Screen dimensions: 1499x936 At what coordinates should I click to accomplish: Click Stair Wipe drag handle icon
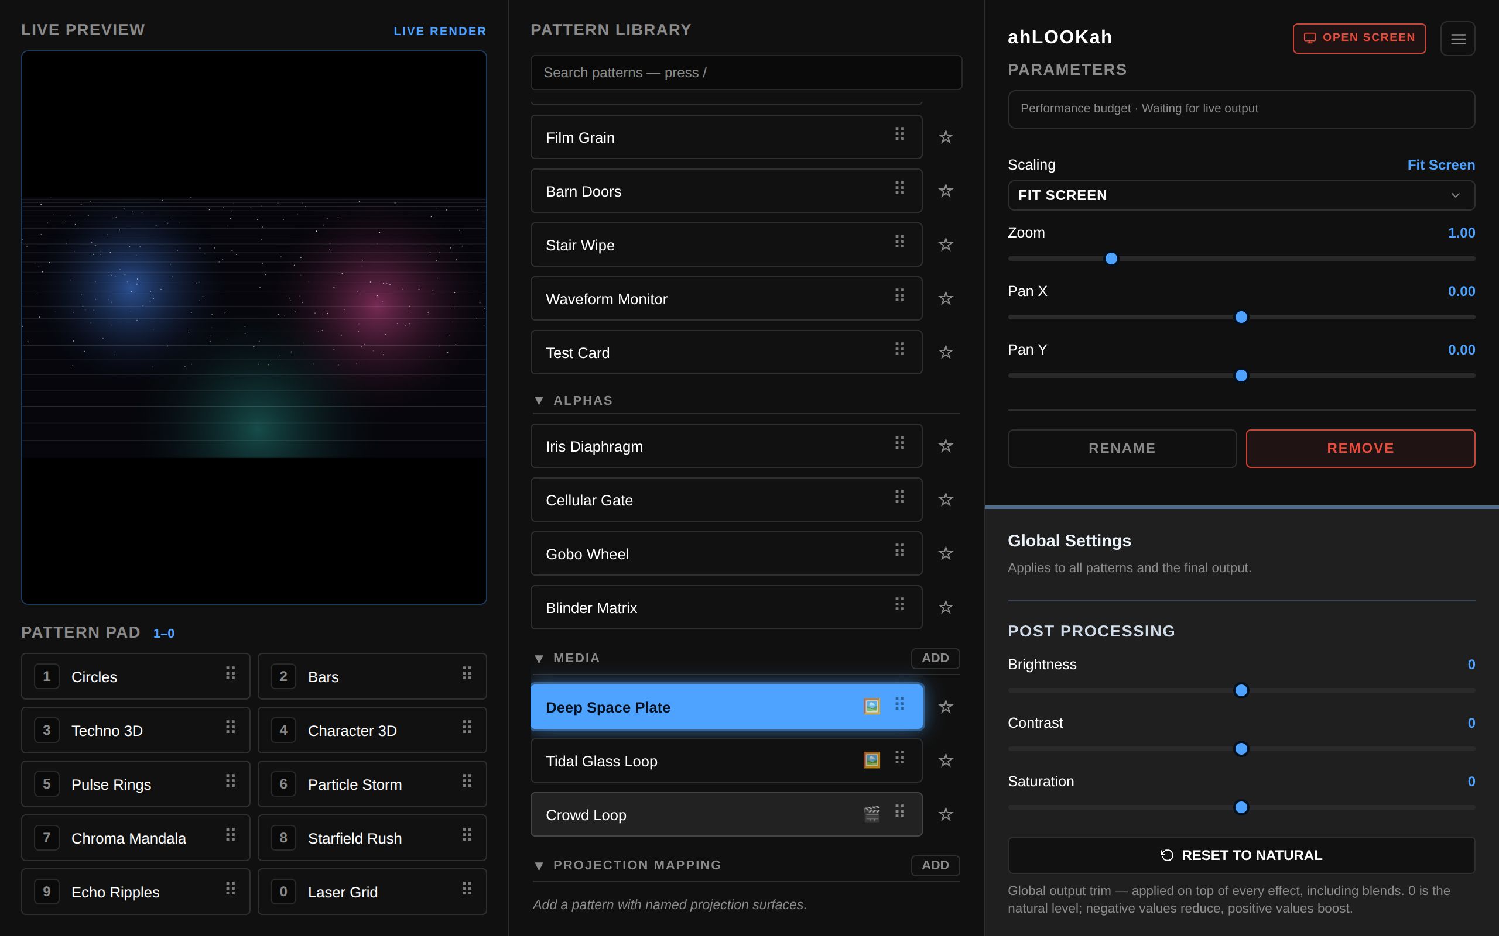click(x=899, y=242)
